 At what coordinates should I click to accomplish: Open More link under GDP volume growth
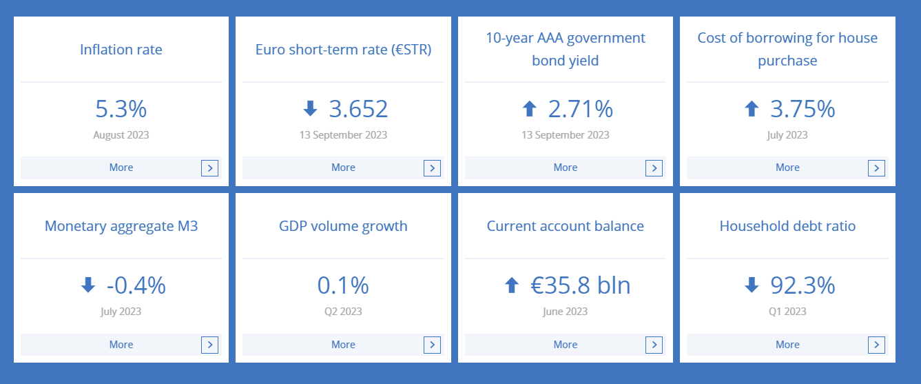tap(343, 345)
